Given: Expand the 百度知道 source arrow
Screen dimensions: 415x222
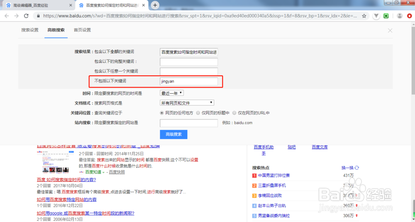Looking at the screenshot, I should tap(103, 172).
